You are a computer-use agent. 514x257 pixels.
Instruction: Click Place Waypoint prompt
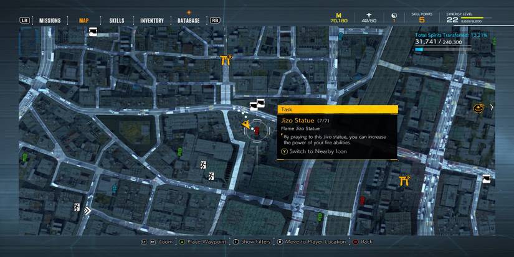tap(202, 241)
